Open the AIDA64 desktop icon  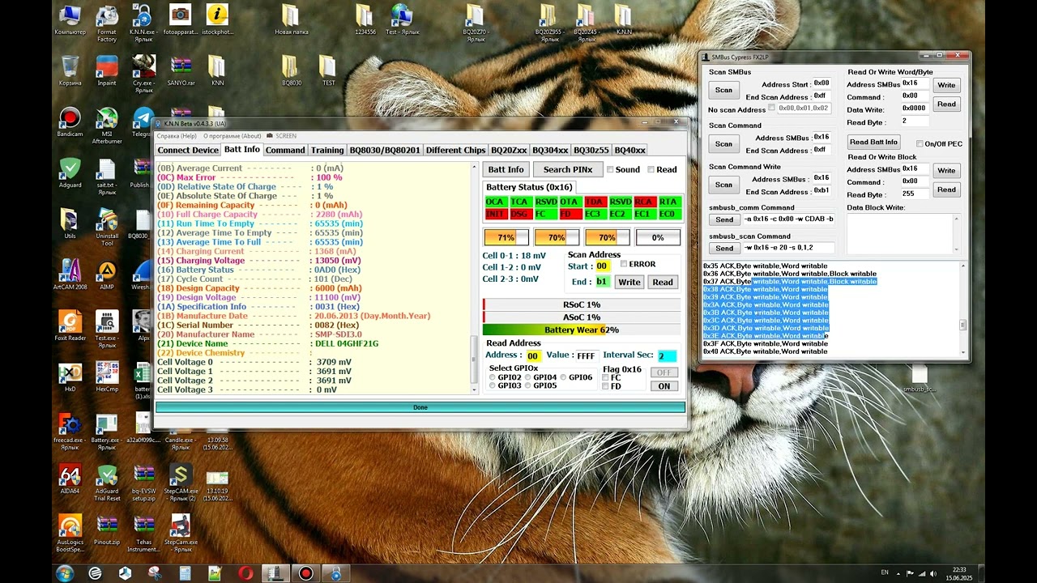[x=70, y=479]
